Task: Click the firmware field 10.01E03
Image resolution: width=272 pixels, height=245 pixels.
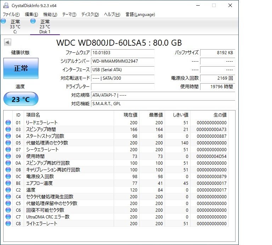Action: coord(123,52)
